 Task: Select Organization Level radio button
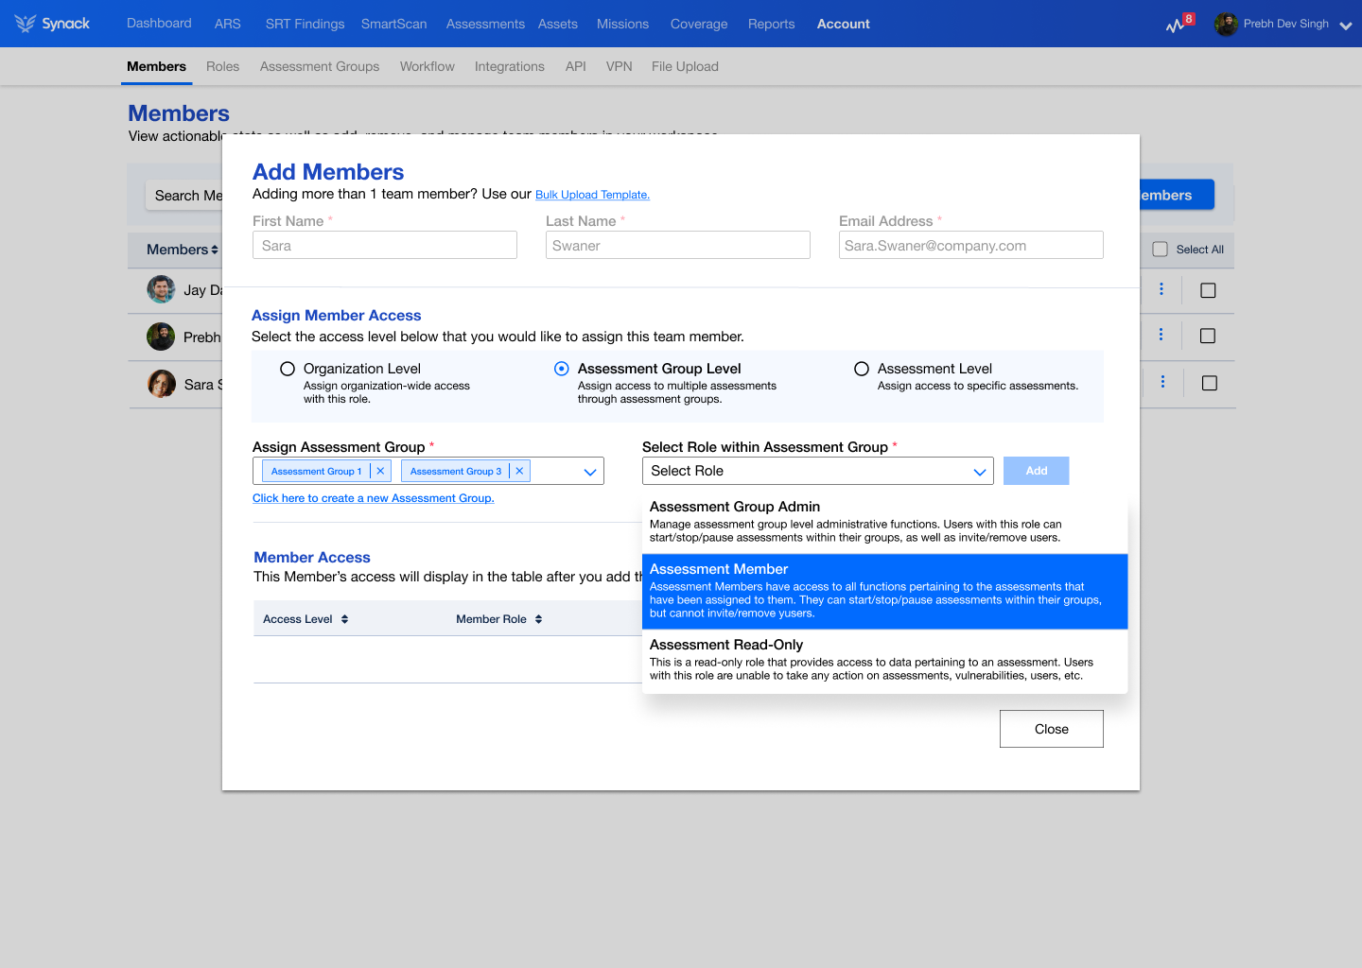(x=288, y=369)
